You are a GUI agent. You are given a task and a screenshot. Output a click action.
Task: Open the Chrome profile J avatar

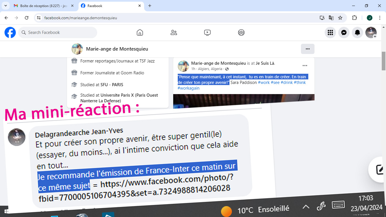click(370, 18)
